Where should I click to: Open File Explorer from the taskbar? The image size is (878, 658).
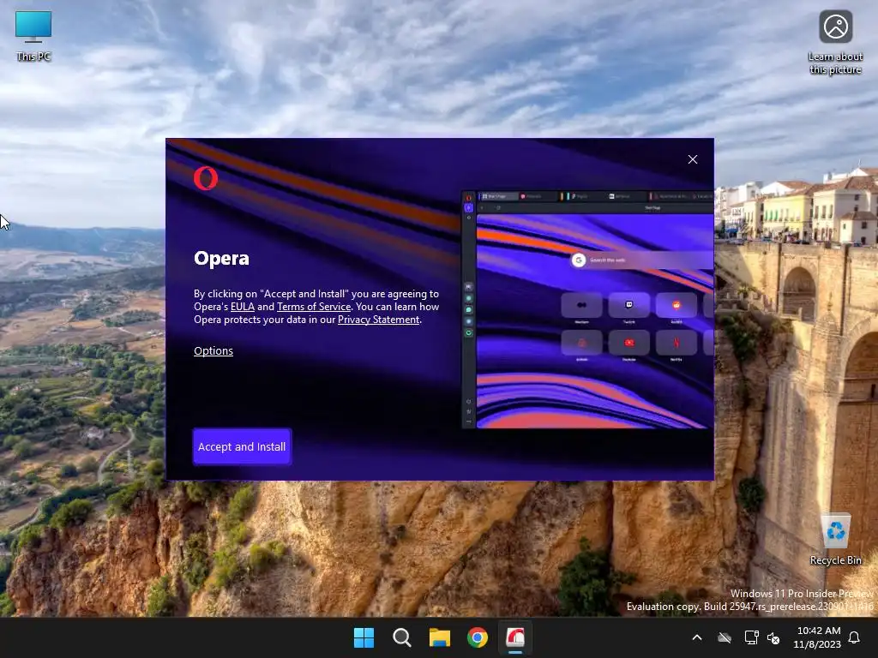[440, 637]
